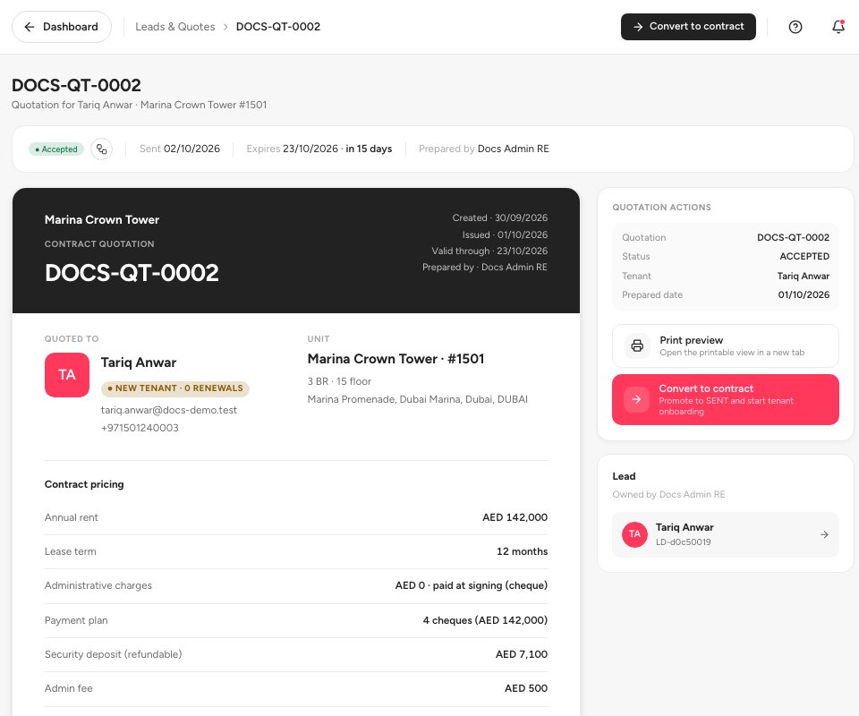The image size is (859, 716).
Task: Click the 3 BR · 15 floor unit details
Action: [339, 381]
